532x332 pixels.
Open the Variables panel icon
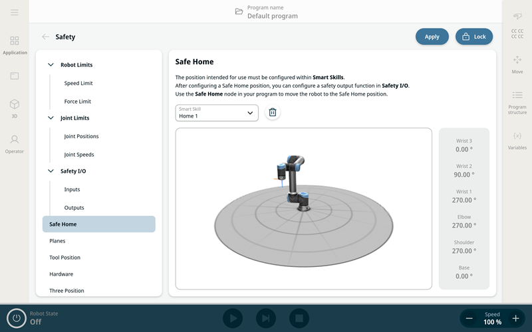517,139
